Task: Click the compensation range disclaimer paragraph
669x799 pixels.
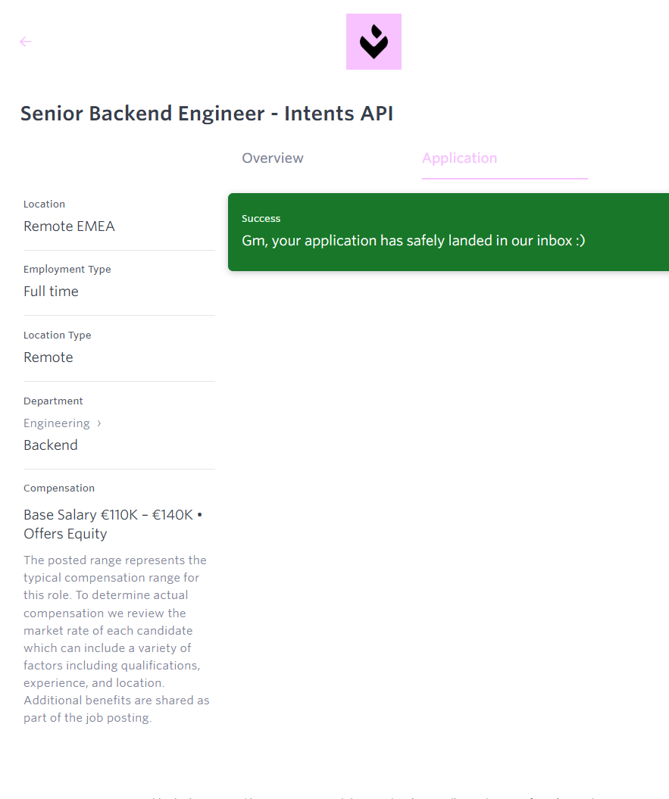Action: (116, 638)
